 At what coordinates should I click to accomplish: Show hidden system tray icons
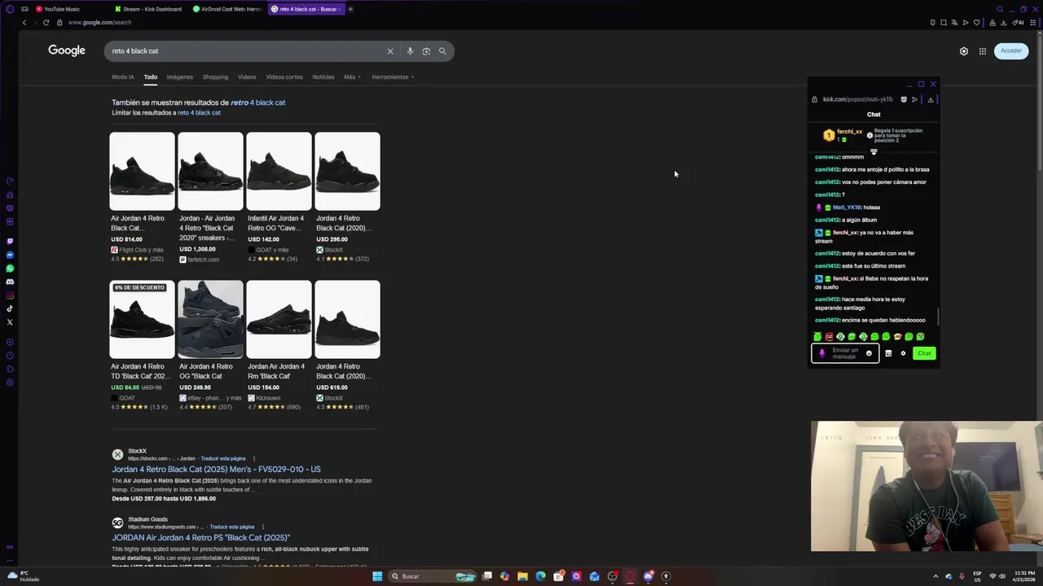[936, 576]
